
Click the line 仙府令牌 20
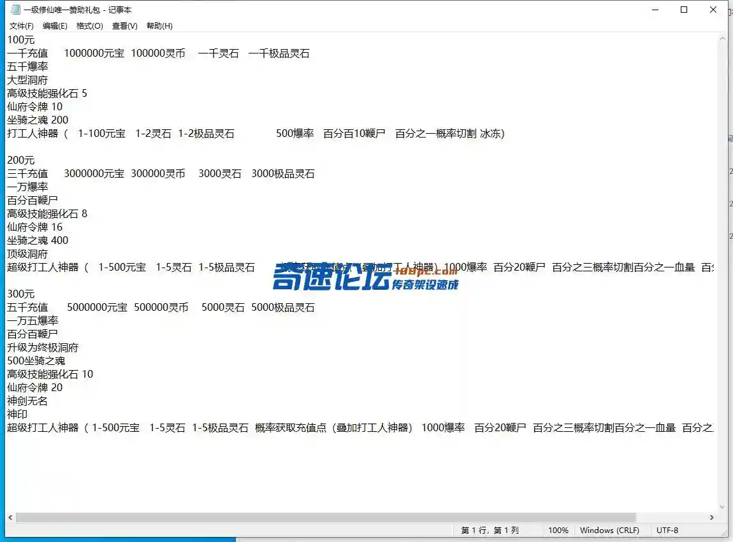[x=34, y=387]
